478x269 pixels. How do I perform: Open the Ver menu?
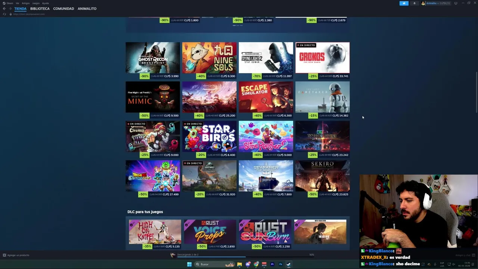[x=17, y=3]
